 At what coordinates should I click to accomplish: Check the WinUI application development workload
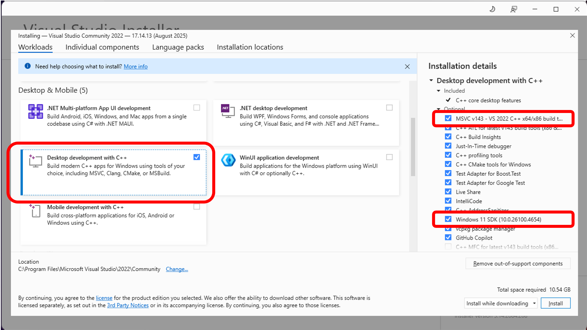389,157
